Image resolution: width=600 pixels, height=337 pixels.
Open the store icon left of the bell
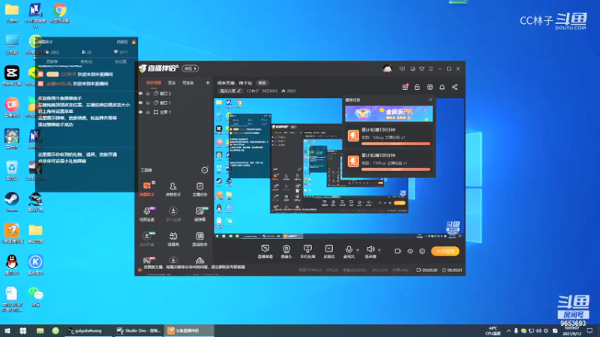pyautogui.click(x=430, y=87)
